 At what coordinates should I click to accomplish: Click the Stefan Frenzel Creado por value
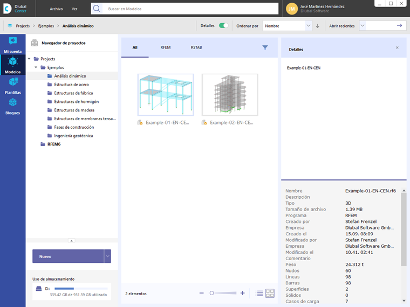click(361, 221)
